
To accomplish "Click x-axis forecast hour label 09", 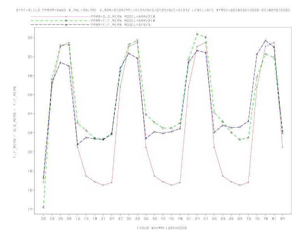I will click(69, 219).
